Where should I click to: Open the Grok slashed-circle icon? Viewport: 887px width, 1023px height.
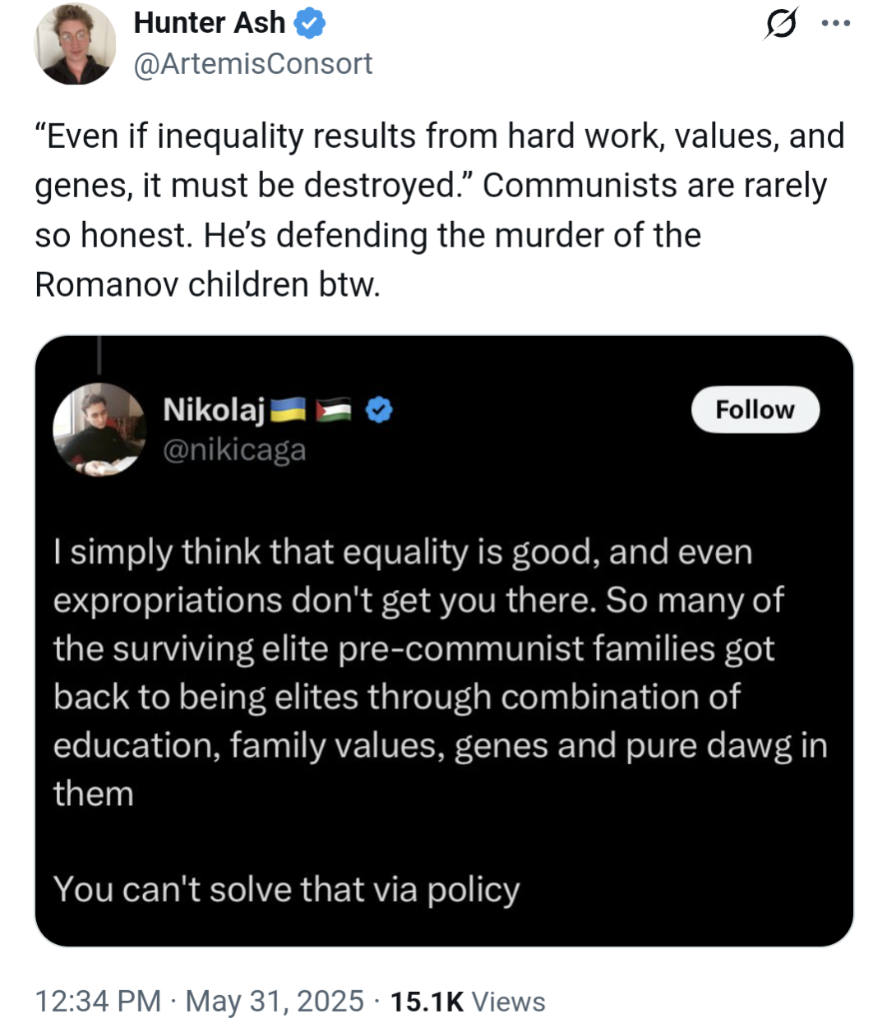tap(780, 23)
